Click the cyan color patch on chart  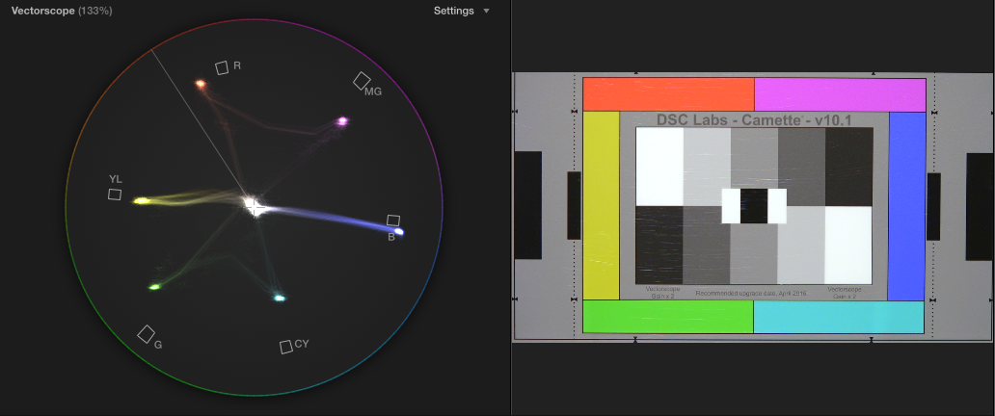838,317
